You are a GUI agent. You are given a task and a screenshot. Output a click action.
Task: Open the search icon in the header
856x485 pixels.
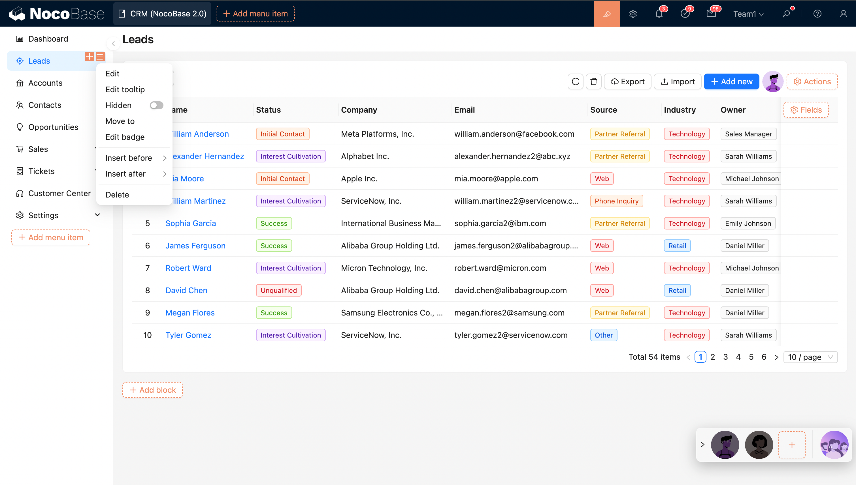[x=786, y=14]
